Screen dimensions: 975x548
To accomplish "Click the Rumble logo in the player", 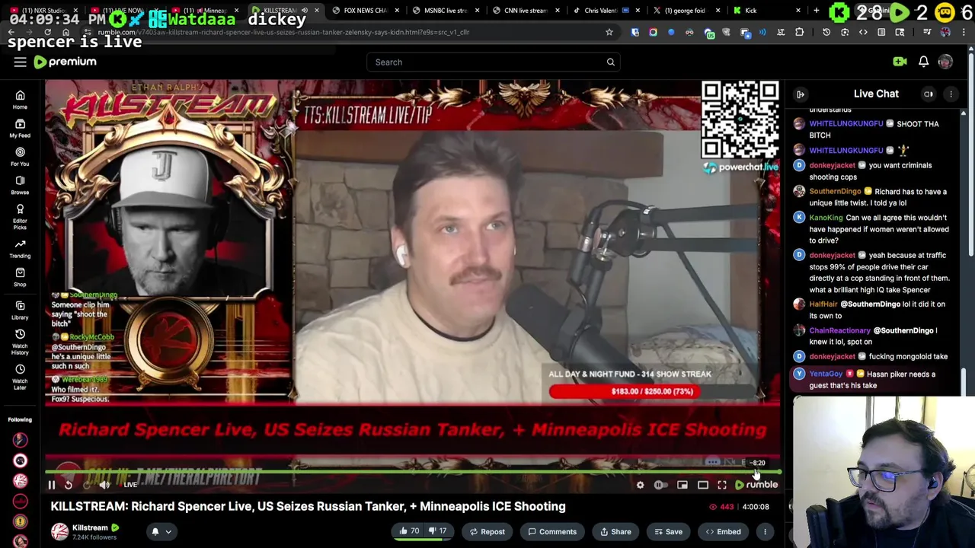I will [756, 485].
